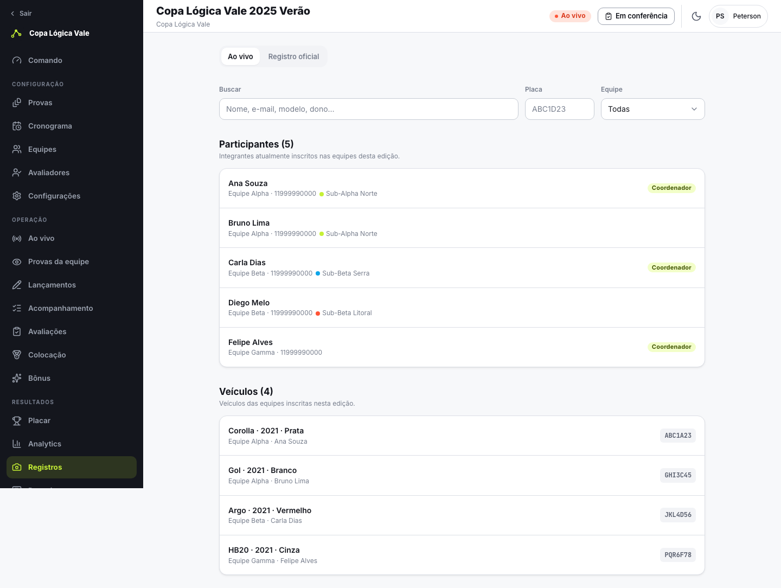The image size is (781, 588).
Task: Click the Colocação medal icon
Action: 17,355
